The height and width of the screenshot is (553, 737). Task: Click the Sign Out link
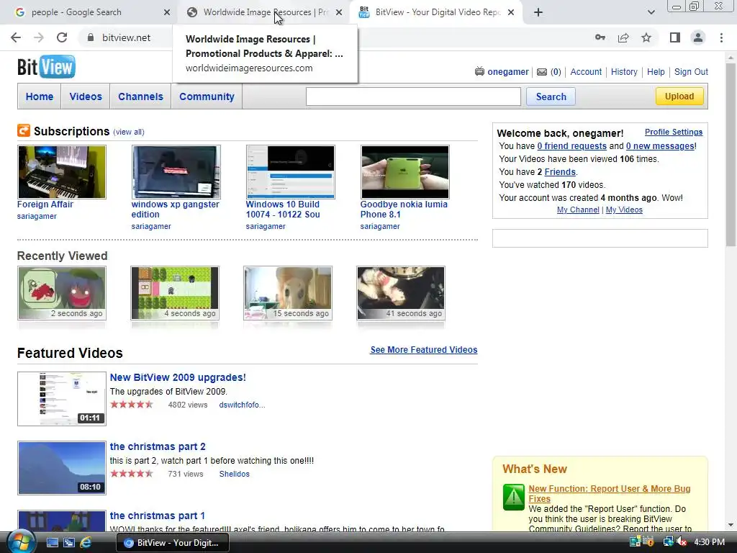tap(691, 72)
